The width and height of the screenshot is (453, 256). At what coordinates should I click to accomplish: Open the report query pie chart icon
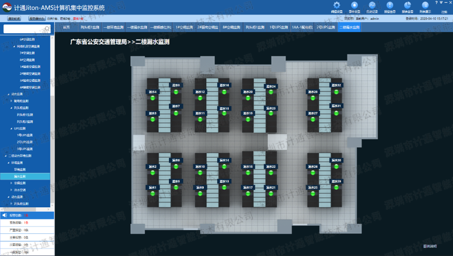(408, 5)
